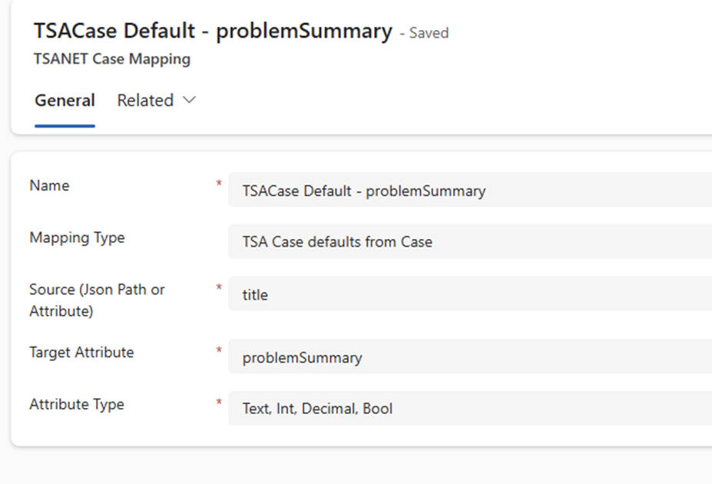The image size is (712, 484).
Task: Click the required asterisk beside Target Attribute
Action: pyautogui.click(x=219, y=351)
